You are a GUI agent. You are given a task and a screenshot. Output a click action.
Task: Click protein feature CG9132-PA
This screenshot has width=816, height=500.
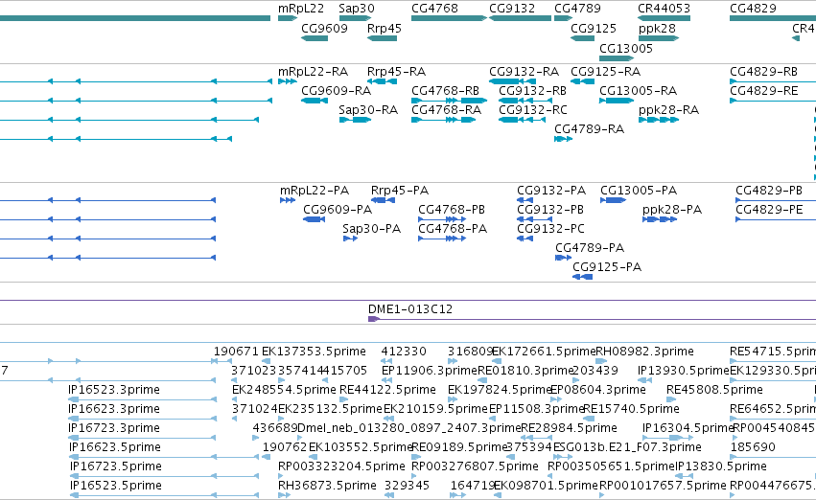click(x=551, y=191)
